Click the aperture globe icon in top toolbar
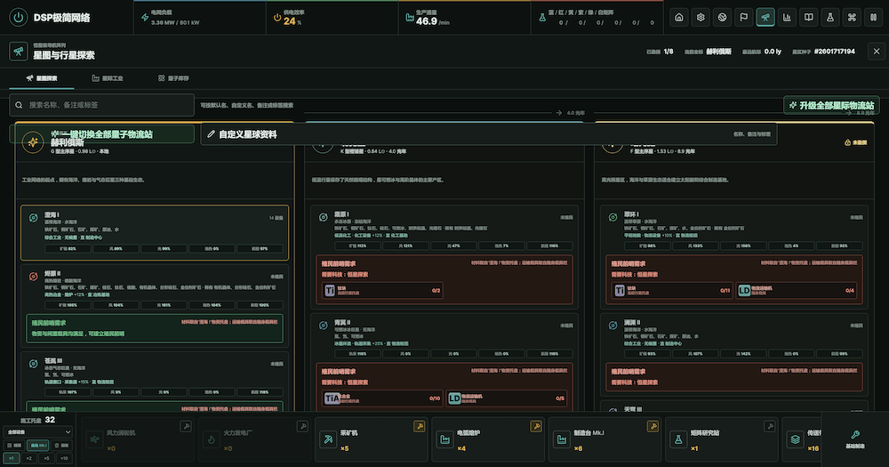889x467 pixels. coord(722,17)
